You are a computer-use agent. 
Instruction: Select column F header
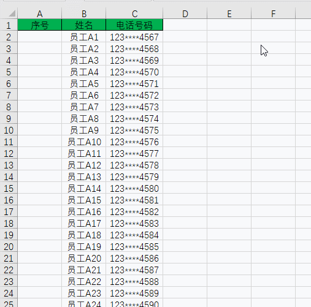point(274,13)
